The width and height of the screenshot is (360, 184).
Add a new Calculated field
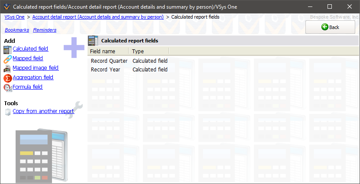point(30,48)
